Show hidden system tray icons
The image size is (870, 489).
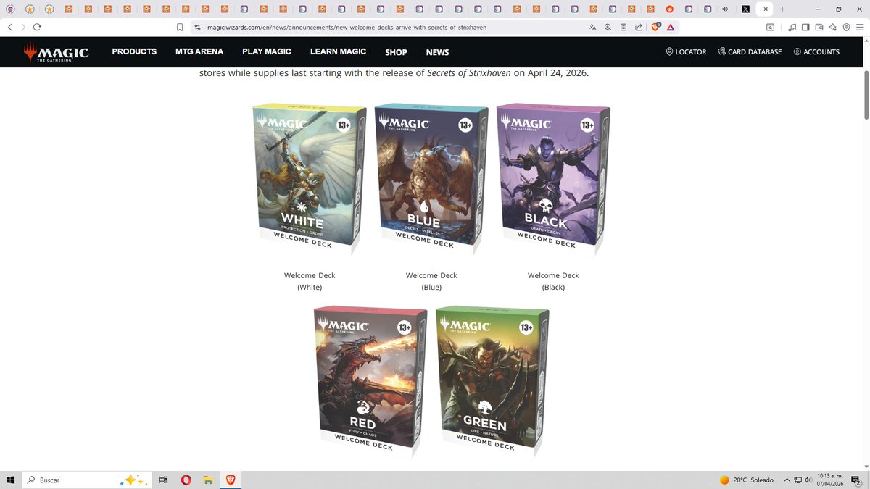[787, 480]
